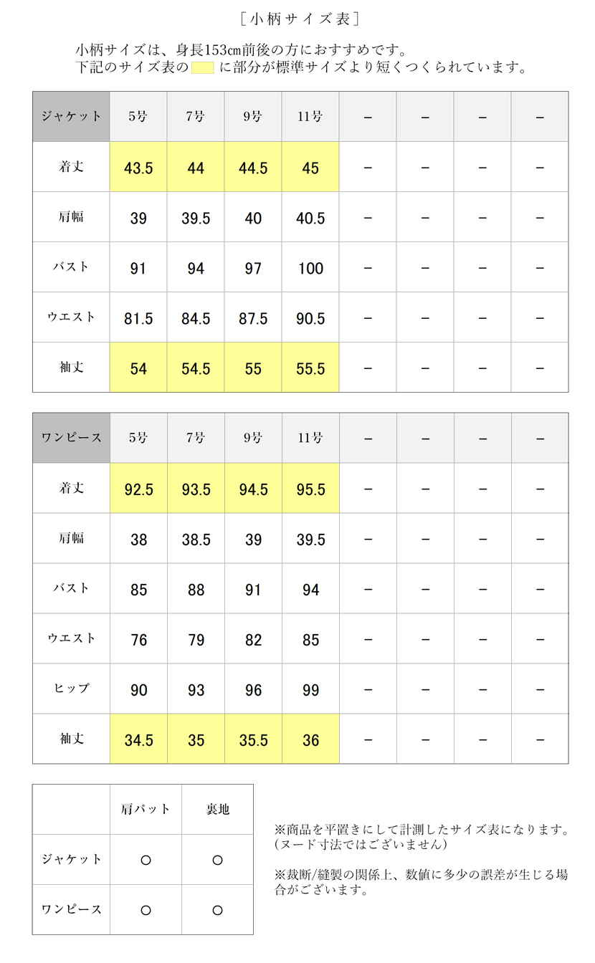
Task: Click the circle for ジャケット 裏地
Action: (217, 860)
